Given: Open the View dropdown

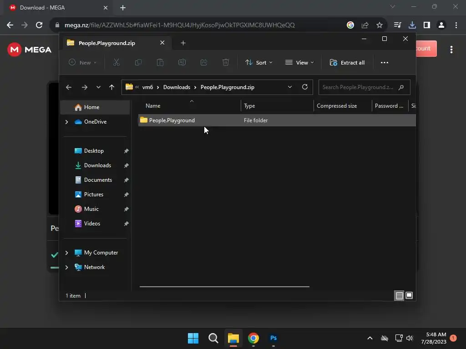Looking at the screenshot, I should click(x=299, y=63).
